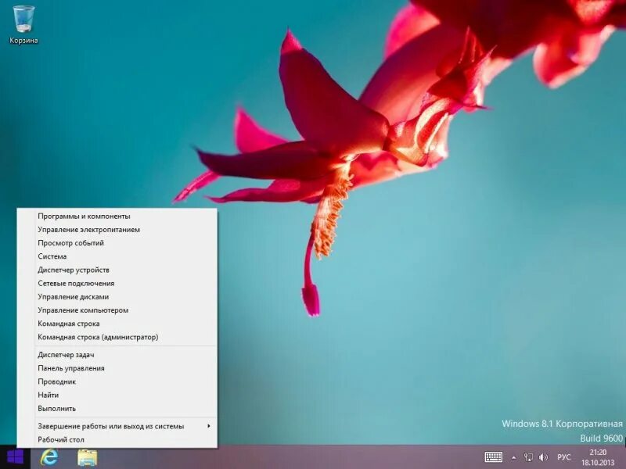Select Рабочий стол at the menu bottom
This screenshot has width=626, height=469.
click(x=59, y=440)
